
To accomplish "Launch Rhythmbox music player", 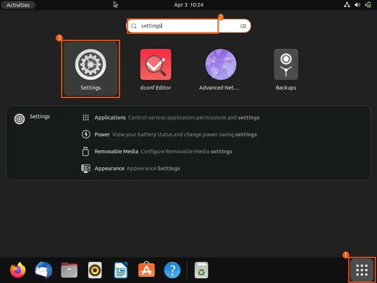I will (x=95, y=270).
